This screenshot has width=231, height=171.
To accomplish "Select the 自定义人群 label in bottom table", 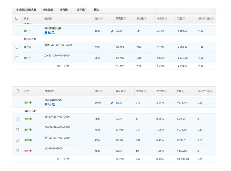I will (30, 110).
